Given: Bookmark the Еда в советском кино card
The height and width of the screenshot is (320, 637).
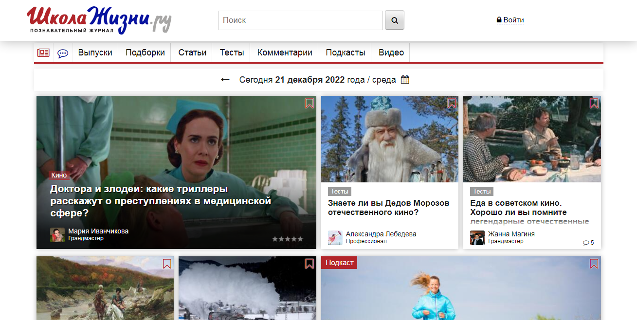Looking at the screenshot, I should coord(594,103).
